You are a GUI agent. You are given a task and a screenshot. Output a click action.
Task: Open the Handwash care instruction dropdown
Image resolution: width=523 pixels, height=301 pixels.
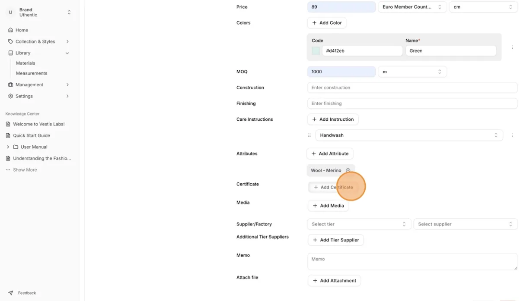(409, 135)
